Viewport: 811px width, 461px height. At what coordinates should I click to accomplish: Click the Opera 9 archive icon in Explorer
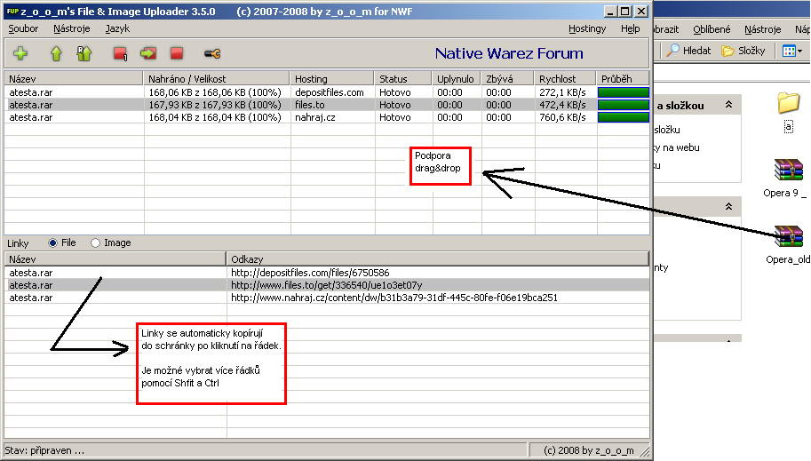[x=788, y=170]
